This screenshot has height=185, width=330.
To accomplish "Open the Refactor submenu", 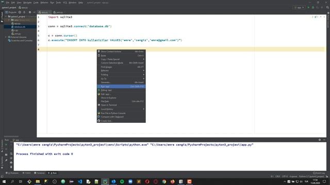I will (x=121, y=71).
